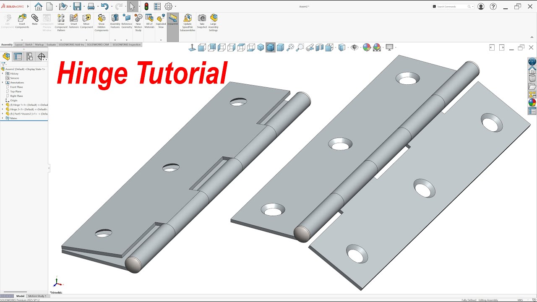Take Snapshot of the view

click(202, 21)
